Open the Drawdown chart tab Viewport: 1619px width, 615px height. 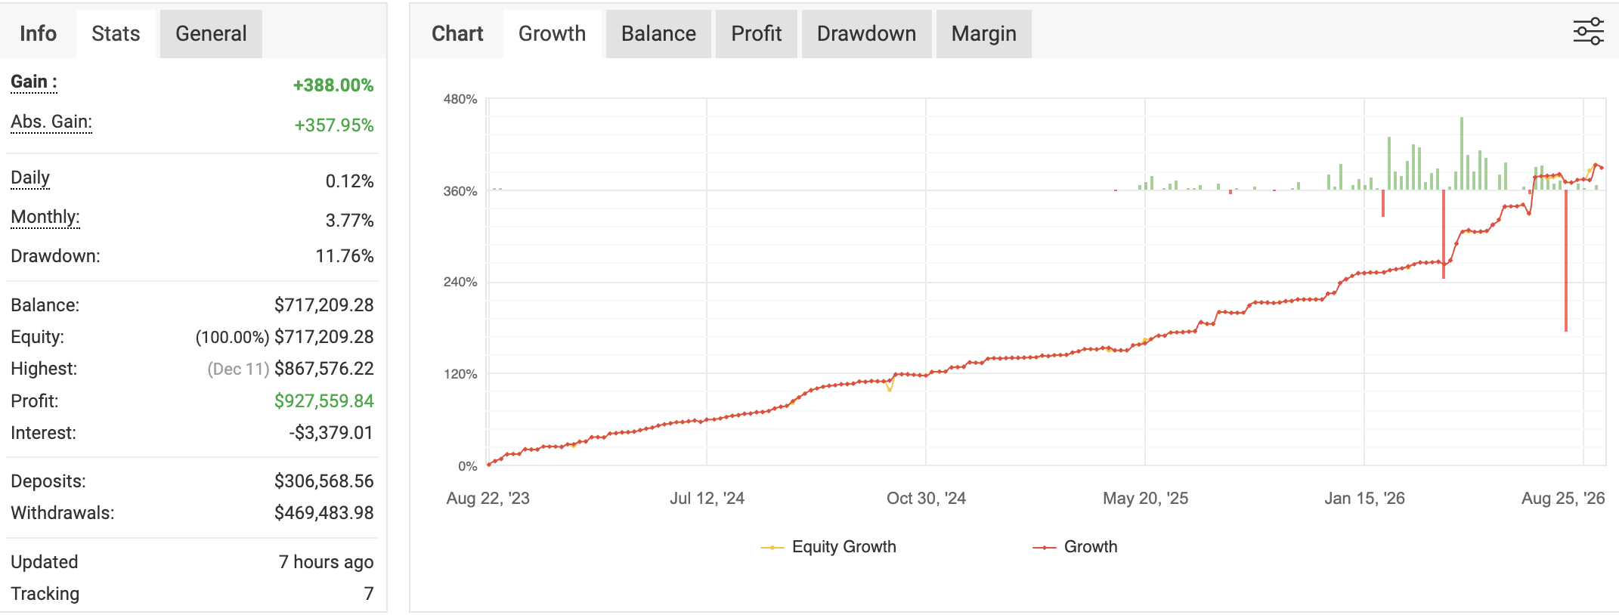click(866, 34)
